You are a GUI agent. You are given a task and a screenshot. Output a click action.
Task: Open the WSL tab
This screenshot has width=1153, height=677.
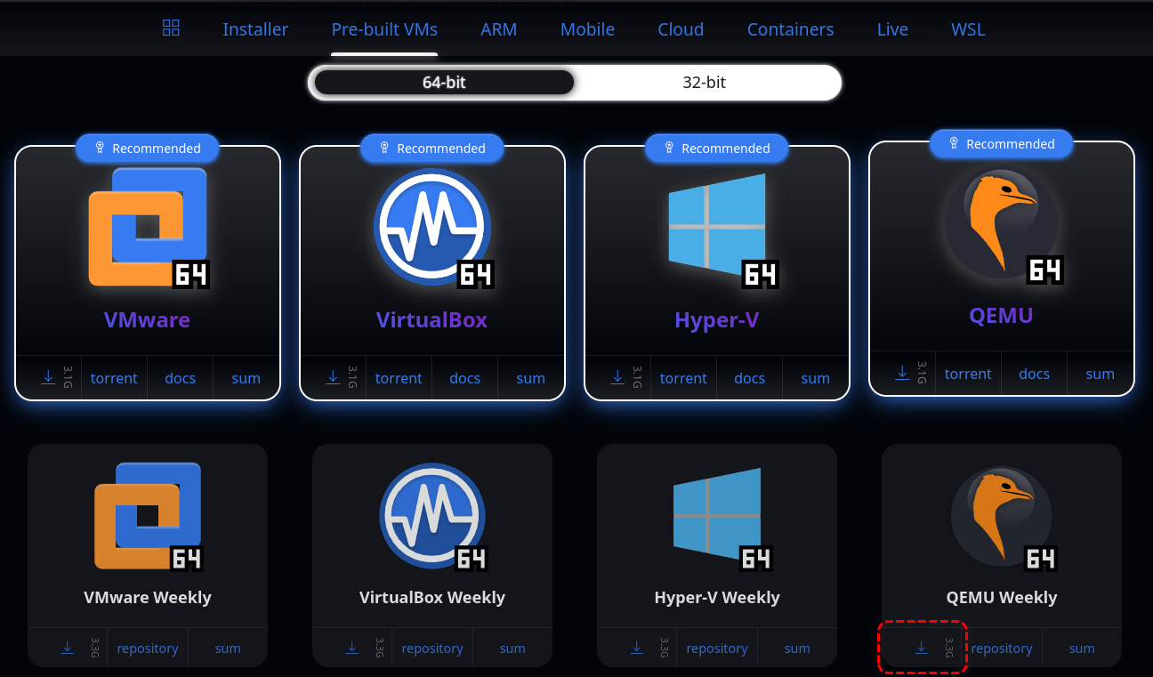(968, 29)
